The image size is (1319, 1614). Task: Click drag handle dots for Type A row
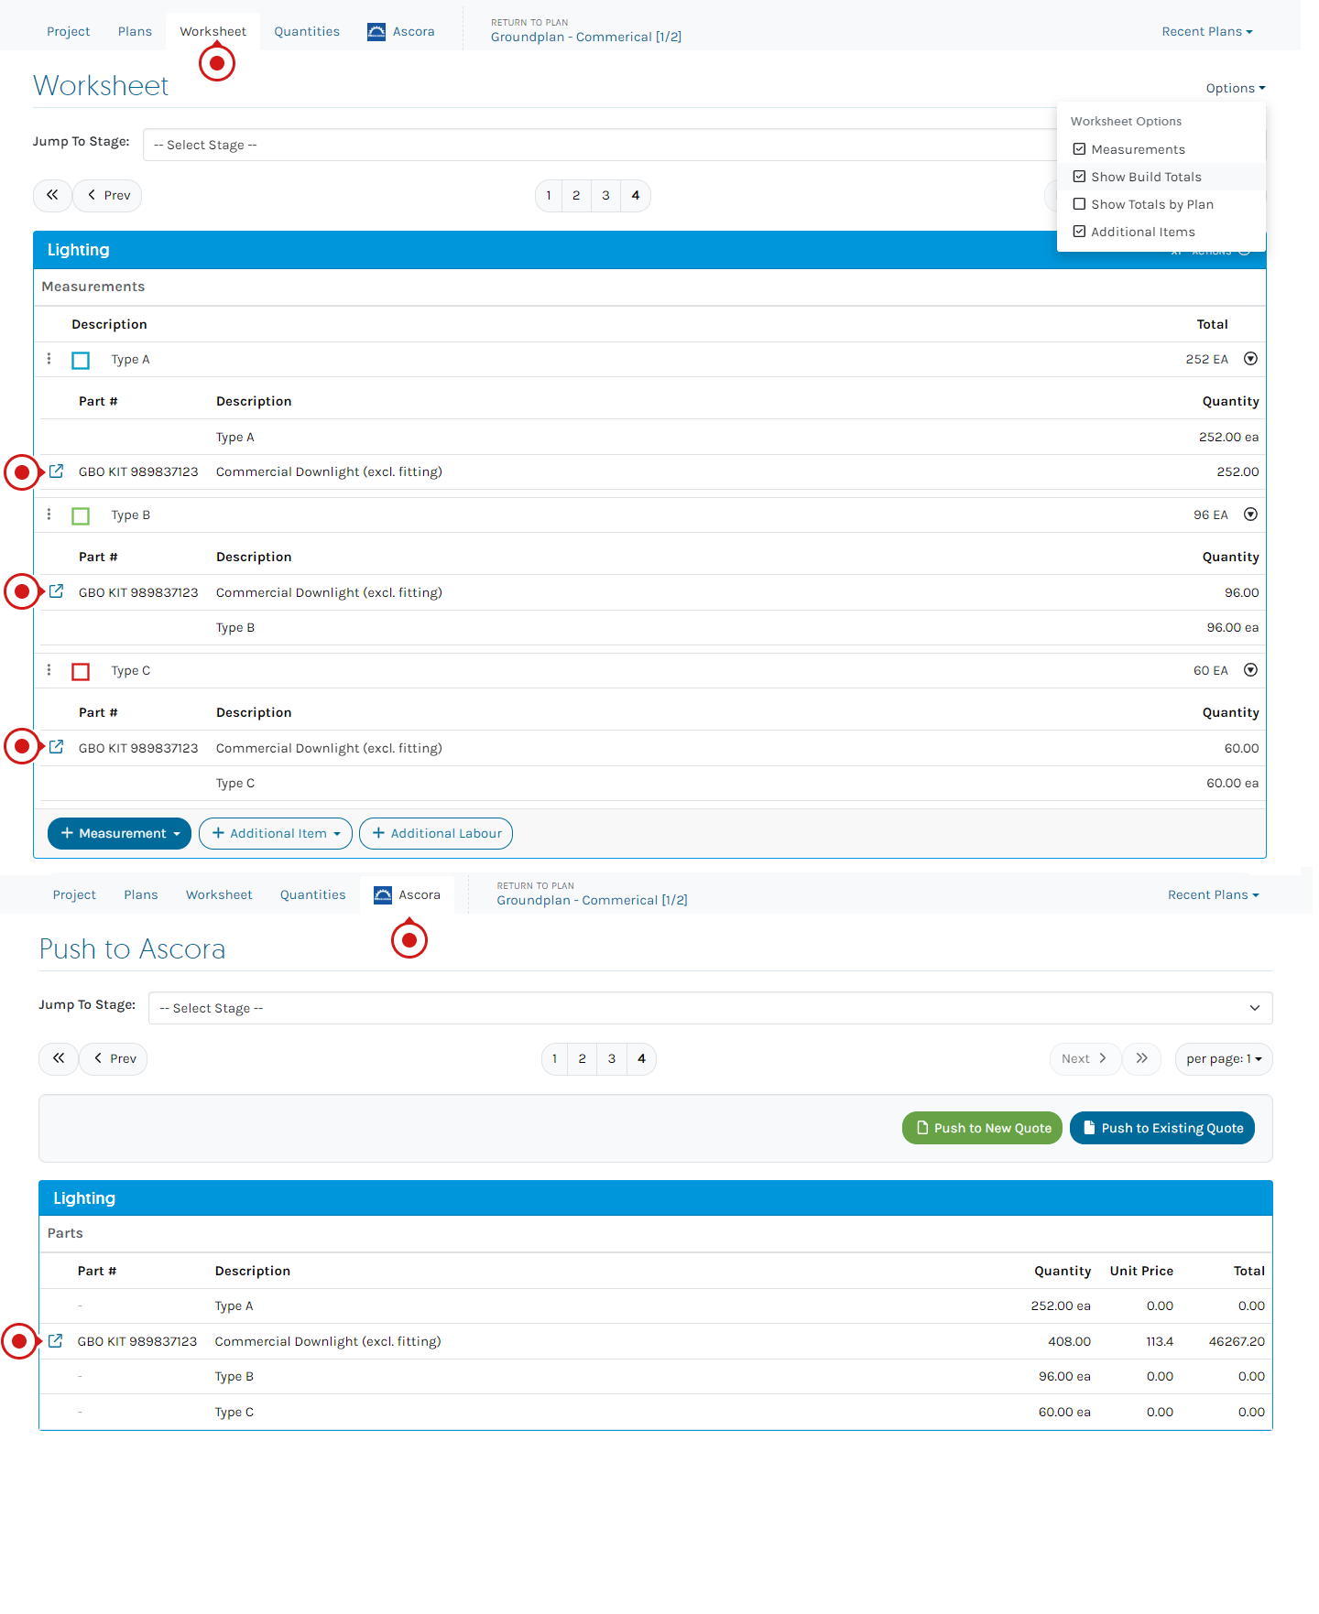pyautogui.click(x=49, y=359)
